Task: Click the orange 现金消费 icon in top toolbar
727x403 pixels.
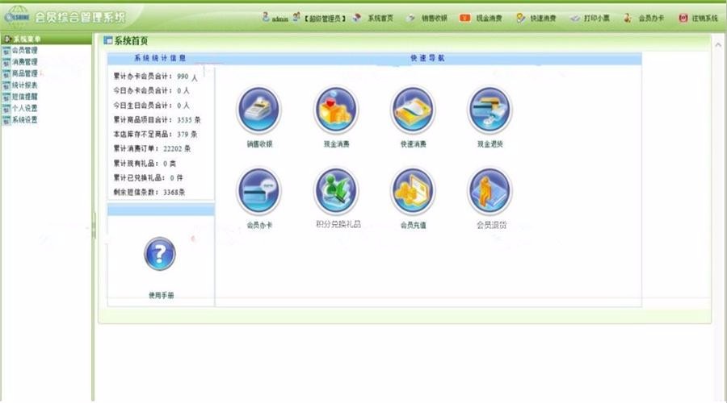Action: pyautogui.click(x=464, y=18)
